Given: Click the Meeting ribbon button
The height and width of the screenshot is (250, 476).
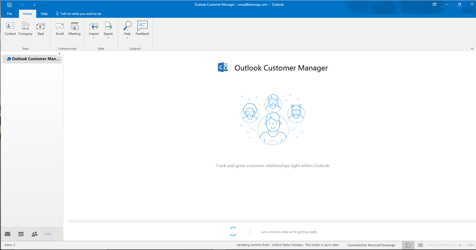Looking at the screenshot, I should (x=74, y=29).
